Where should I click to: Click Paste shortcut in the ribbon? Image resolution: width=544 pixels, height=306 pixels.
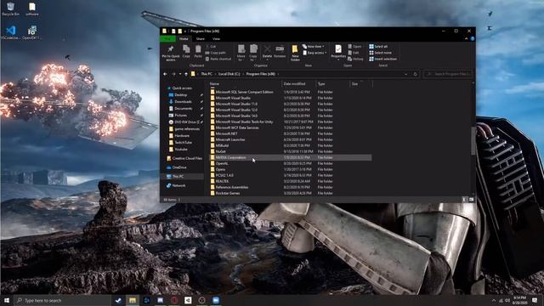[x=218, y=59]
